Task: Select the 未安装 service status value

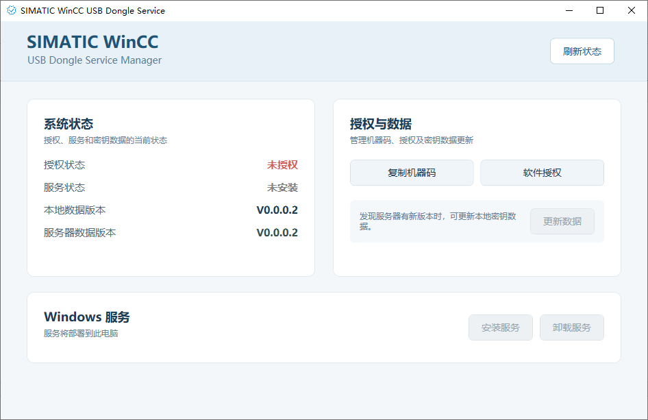Action: [x=282, y=188]
